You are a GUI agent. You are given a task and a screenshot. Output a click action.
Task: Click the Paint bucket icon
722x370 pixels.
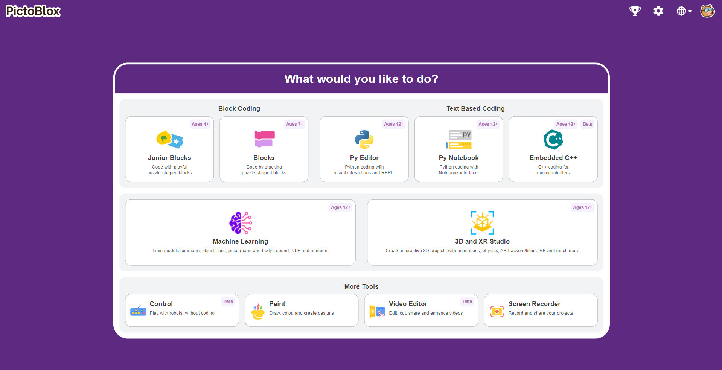[258, 311]
